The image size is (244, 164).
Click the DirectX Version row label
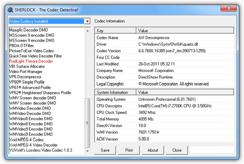click(x=109, y=126)
